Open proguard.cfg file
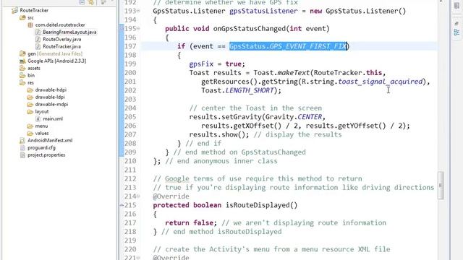463x260 pixels. pos(38,147)
